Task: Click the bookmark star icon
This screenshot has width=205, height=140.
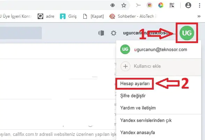Action: 123,5
